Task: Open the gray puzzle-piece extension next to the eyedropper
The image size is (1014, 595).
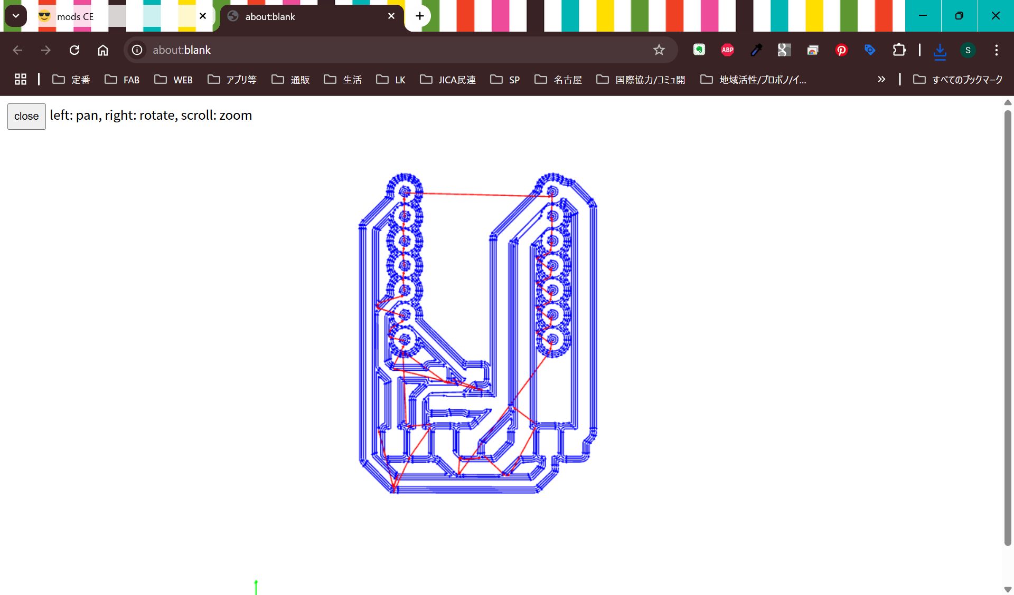Action: tap(784, 50)
